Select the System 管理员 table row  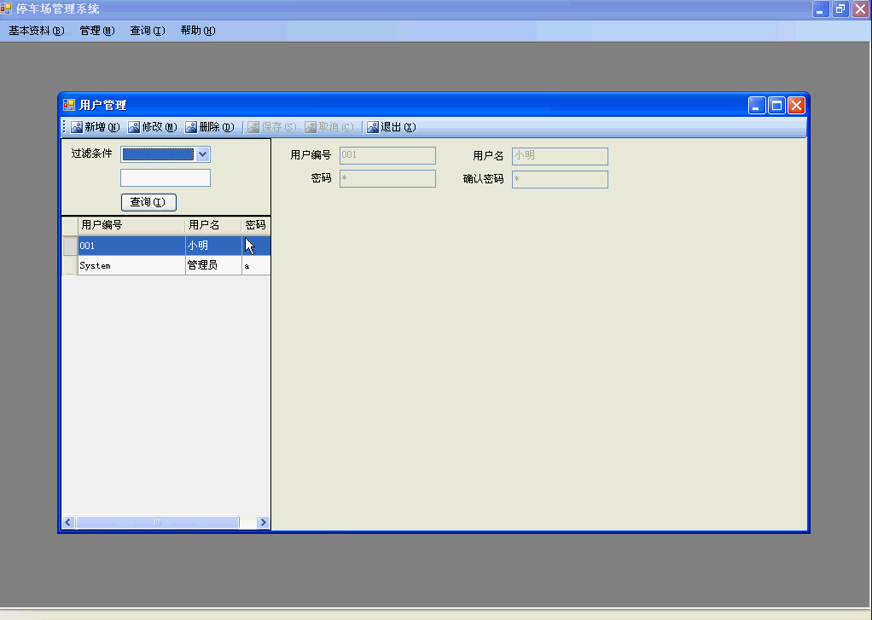click(x=131, y=266)
